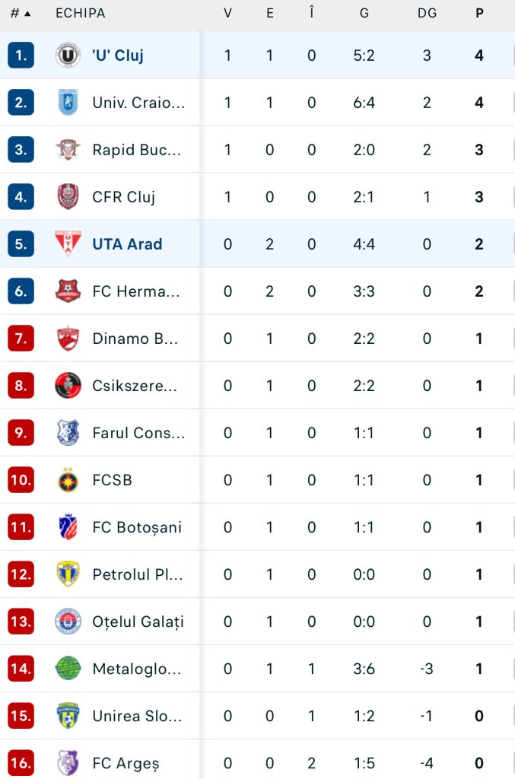This screenshot has width=515, height=779.
Task: Click the blue rank badge number 6
Action: click(x=21, y=291)
